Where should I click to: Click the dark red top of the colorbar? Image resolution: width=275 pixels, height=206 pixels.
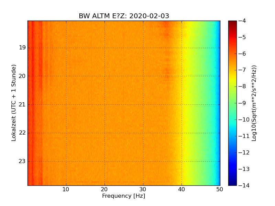click(x=233, y=23)
